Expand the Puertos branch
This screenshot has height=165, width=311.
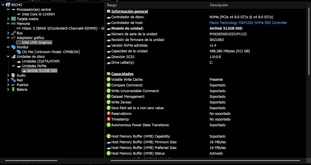click(8, 85)
